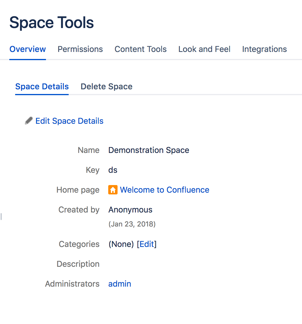Select the Overview tab
Viewport: 302px width, 324px height.
[27, 49]
